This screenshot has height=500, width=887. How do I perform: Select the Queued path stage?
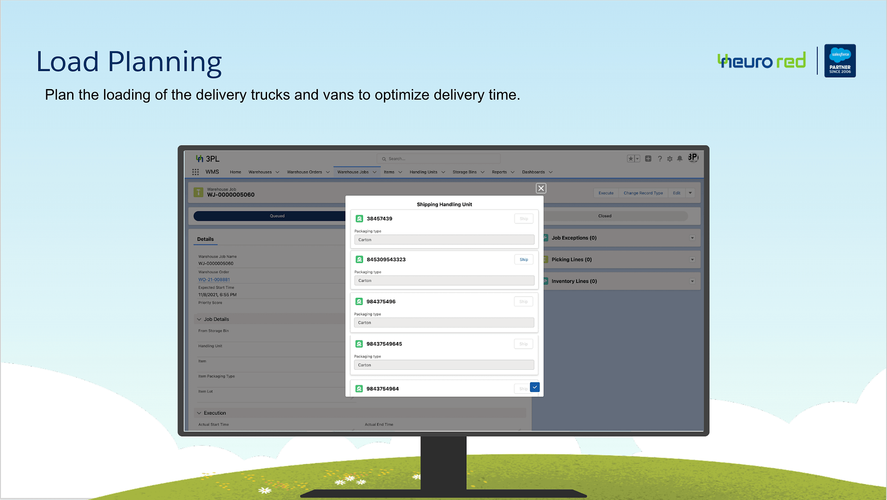coord(277,216)
